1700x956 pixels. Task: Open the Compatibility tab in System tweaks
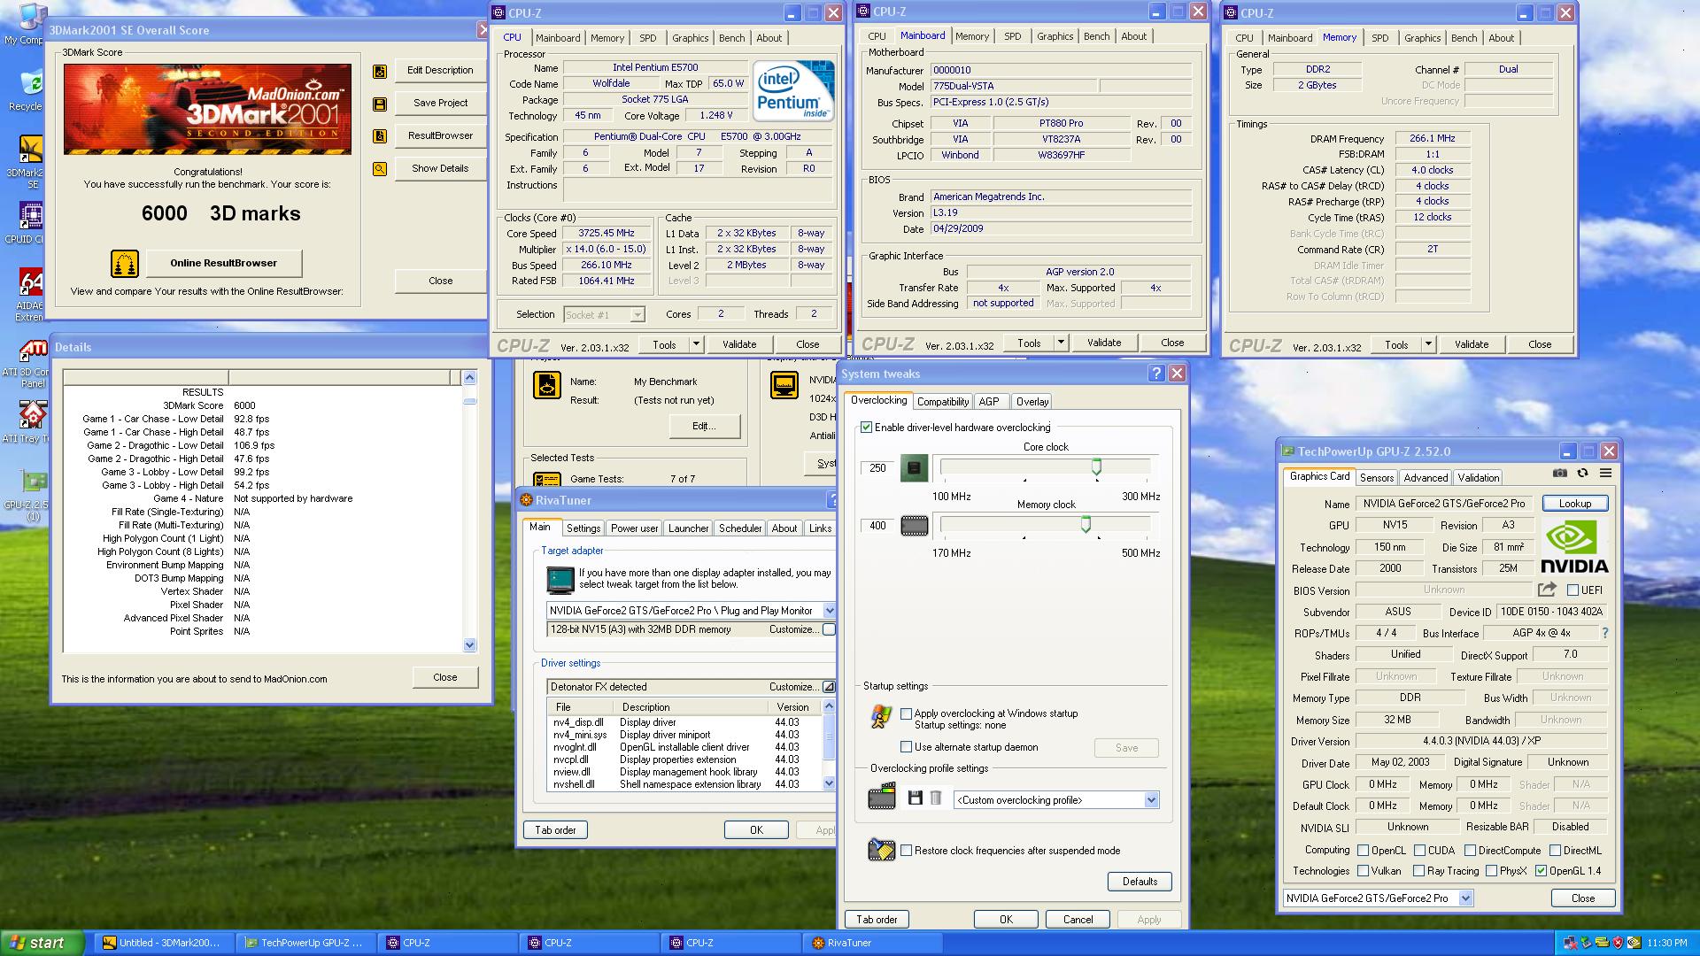point(942,402)
